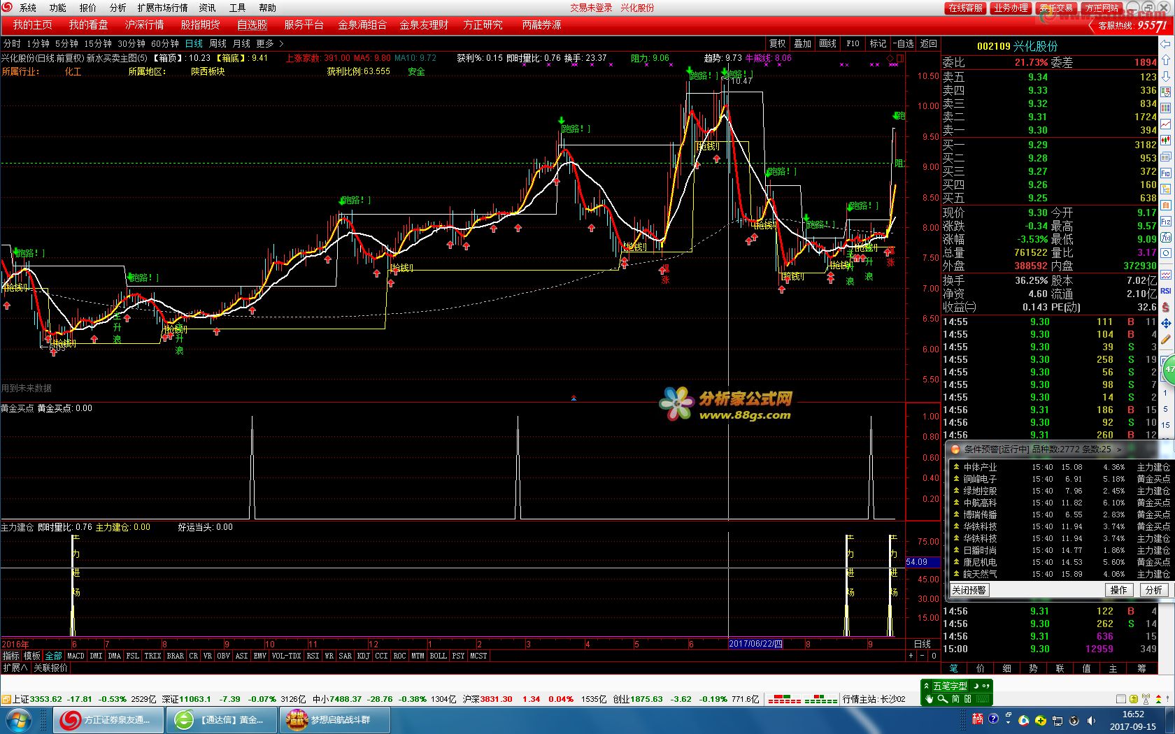Open 梦想启航战斗群 taskbar window
Viewport: 1175px width, 734px height.
click(x=334, y=719)
